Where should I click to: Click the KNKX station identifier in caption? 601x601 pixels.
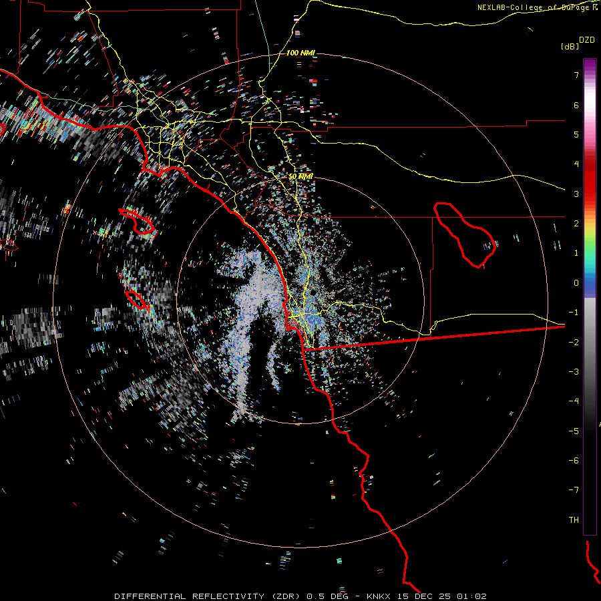pos(379,596)
